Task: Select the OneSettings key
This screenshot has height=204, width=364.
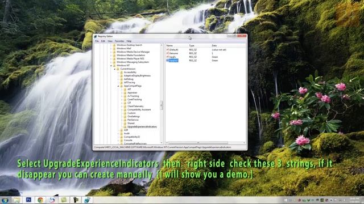Action: coord(134,117)
